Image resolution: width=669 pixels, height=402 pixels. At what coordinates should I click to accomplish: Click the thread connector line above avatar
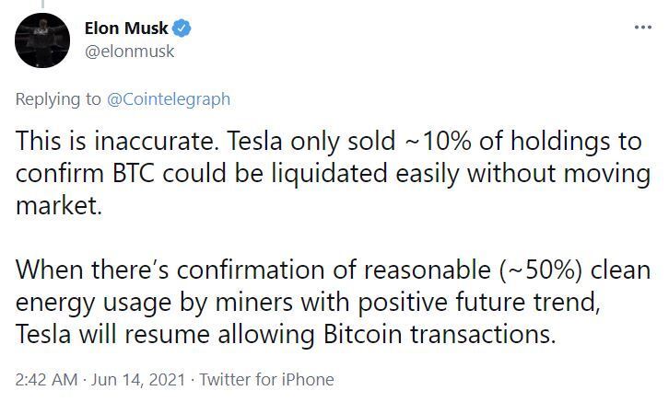coord(42,4)
